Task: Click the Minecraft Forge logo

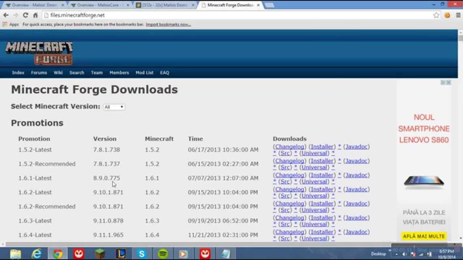Action: click(x=39, y=53)
